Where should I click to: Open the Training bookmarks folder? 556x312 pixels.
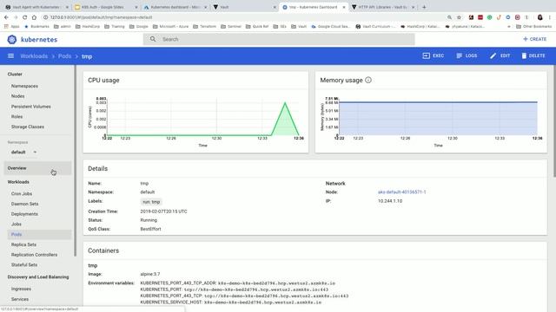(114, 26)
